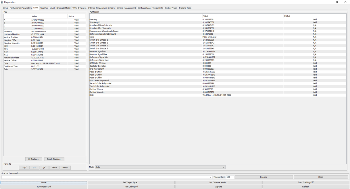Open the Tracker Command dropdown list
The width and height of the screenshot is (350, 189).
pos(210,177)
